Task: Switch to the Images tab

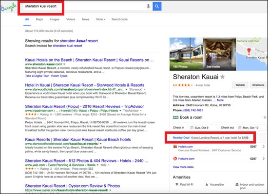Action: click(x=55, y=19)
